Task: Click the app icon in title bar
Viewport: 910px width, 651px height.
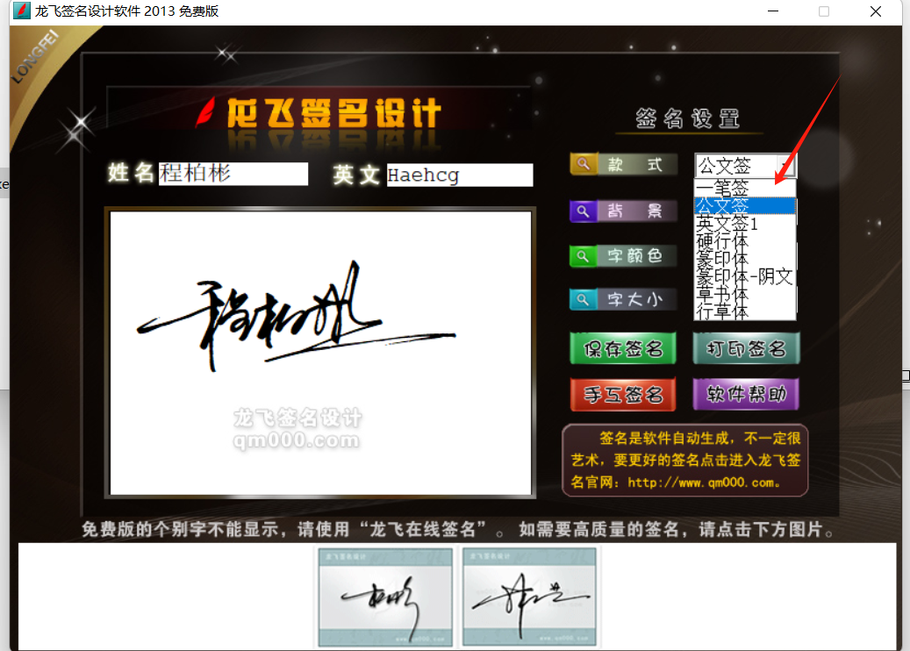Action: [20, 11]
